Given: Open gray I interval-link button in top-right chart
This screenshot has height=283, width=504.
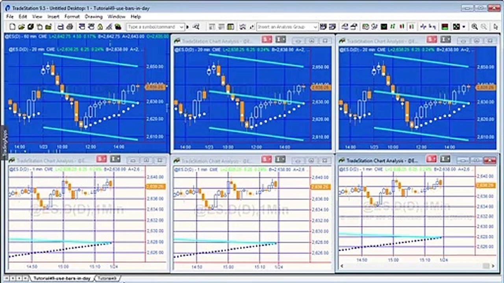Looking at the screenshot, I should coord(446,40).
